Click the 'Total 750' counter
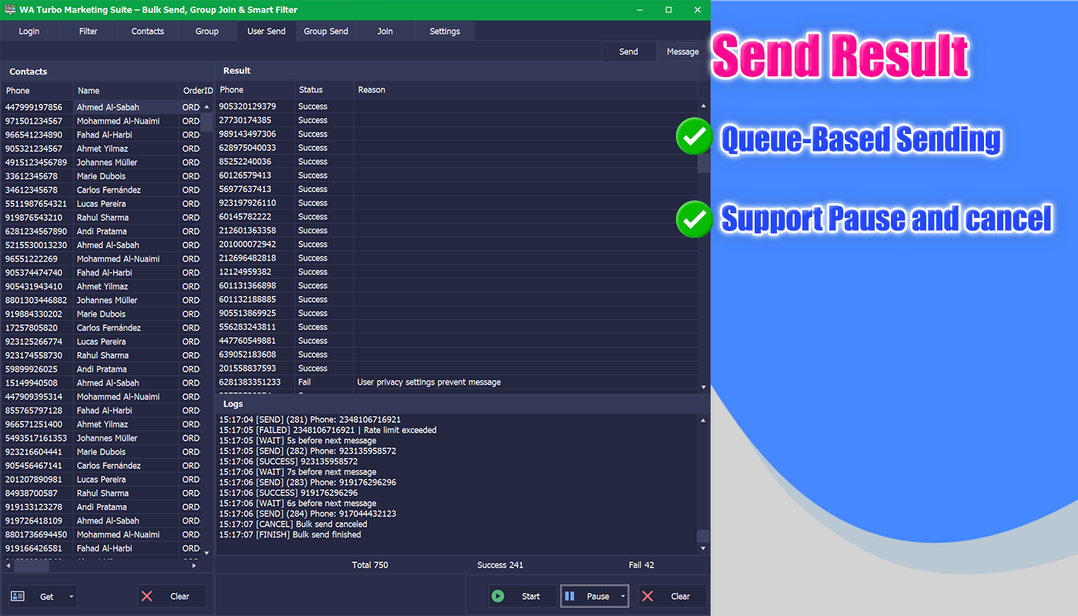Image resolution: width=1078 pixels, height=616 pixels. click(x=370, y=565)
